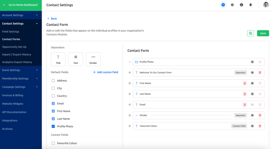Delete the Favourite Colour custom field row

click(x=260, y=126)
